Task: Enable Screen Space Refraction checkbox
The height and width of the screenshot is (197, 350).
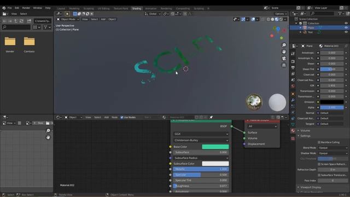Action: click(x=319, y=164)
